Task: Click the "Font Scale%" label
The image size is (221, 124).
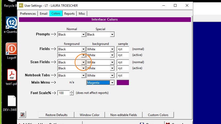Action: coord(41,93)
